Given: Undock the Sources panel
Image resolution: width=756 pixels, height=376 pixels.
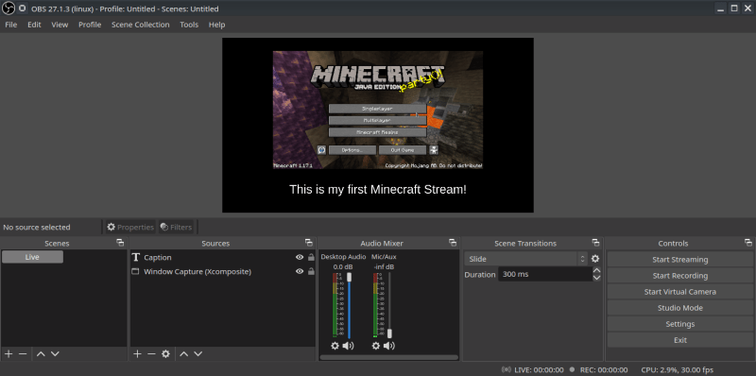Looking at the screenshot, I should tap(309, 243).
